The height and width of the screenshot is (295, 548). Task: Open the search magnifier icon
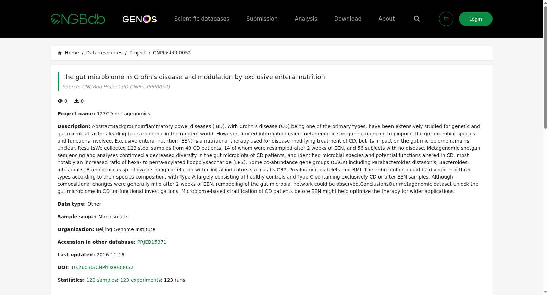click(417, 19)
